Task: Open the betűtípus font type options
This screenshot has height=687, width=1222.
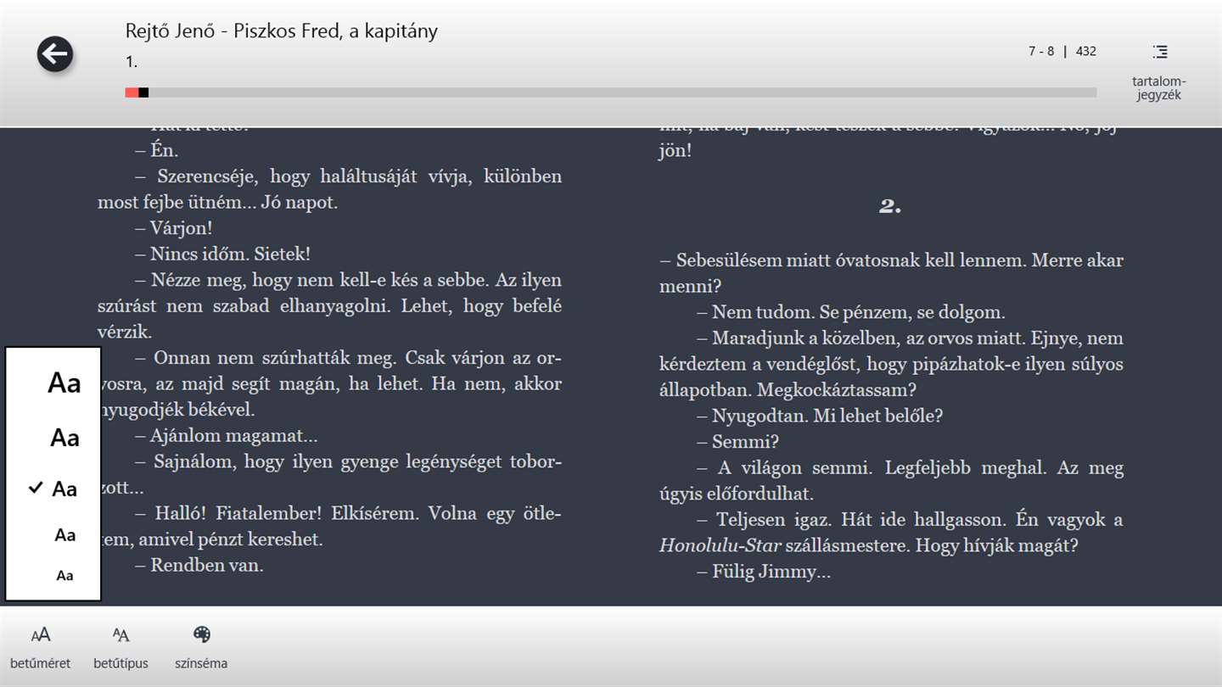Action: click(x=121, y=649)
